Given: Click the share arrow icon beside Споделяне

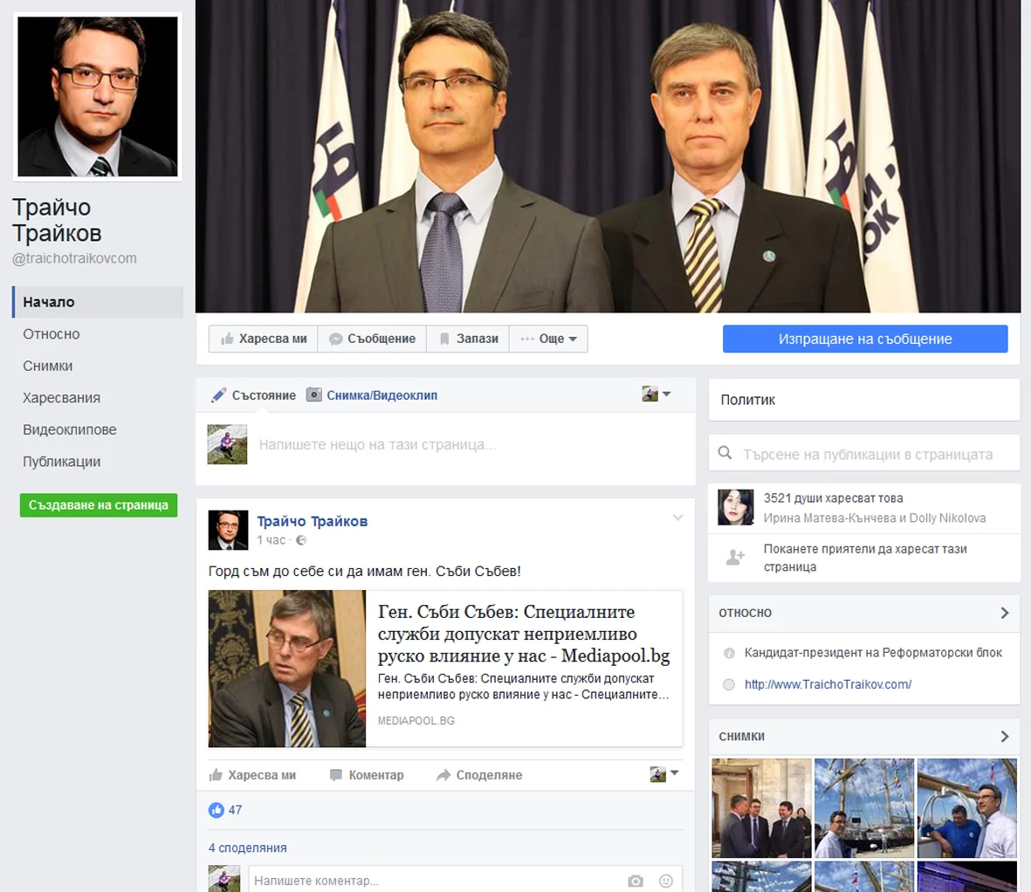Looking at the screenshot, I should point(443,775).
